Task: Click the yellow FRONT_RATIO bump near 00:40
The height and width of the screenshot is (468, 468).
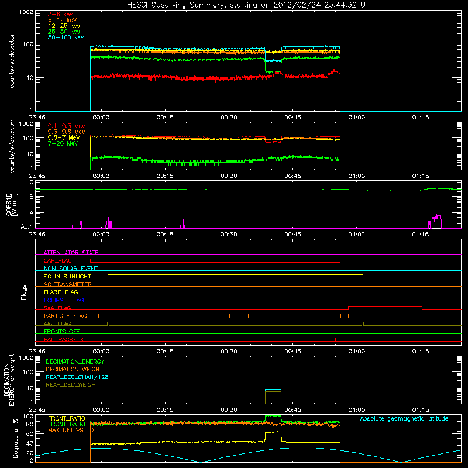Action: point(273,436)
